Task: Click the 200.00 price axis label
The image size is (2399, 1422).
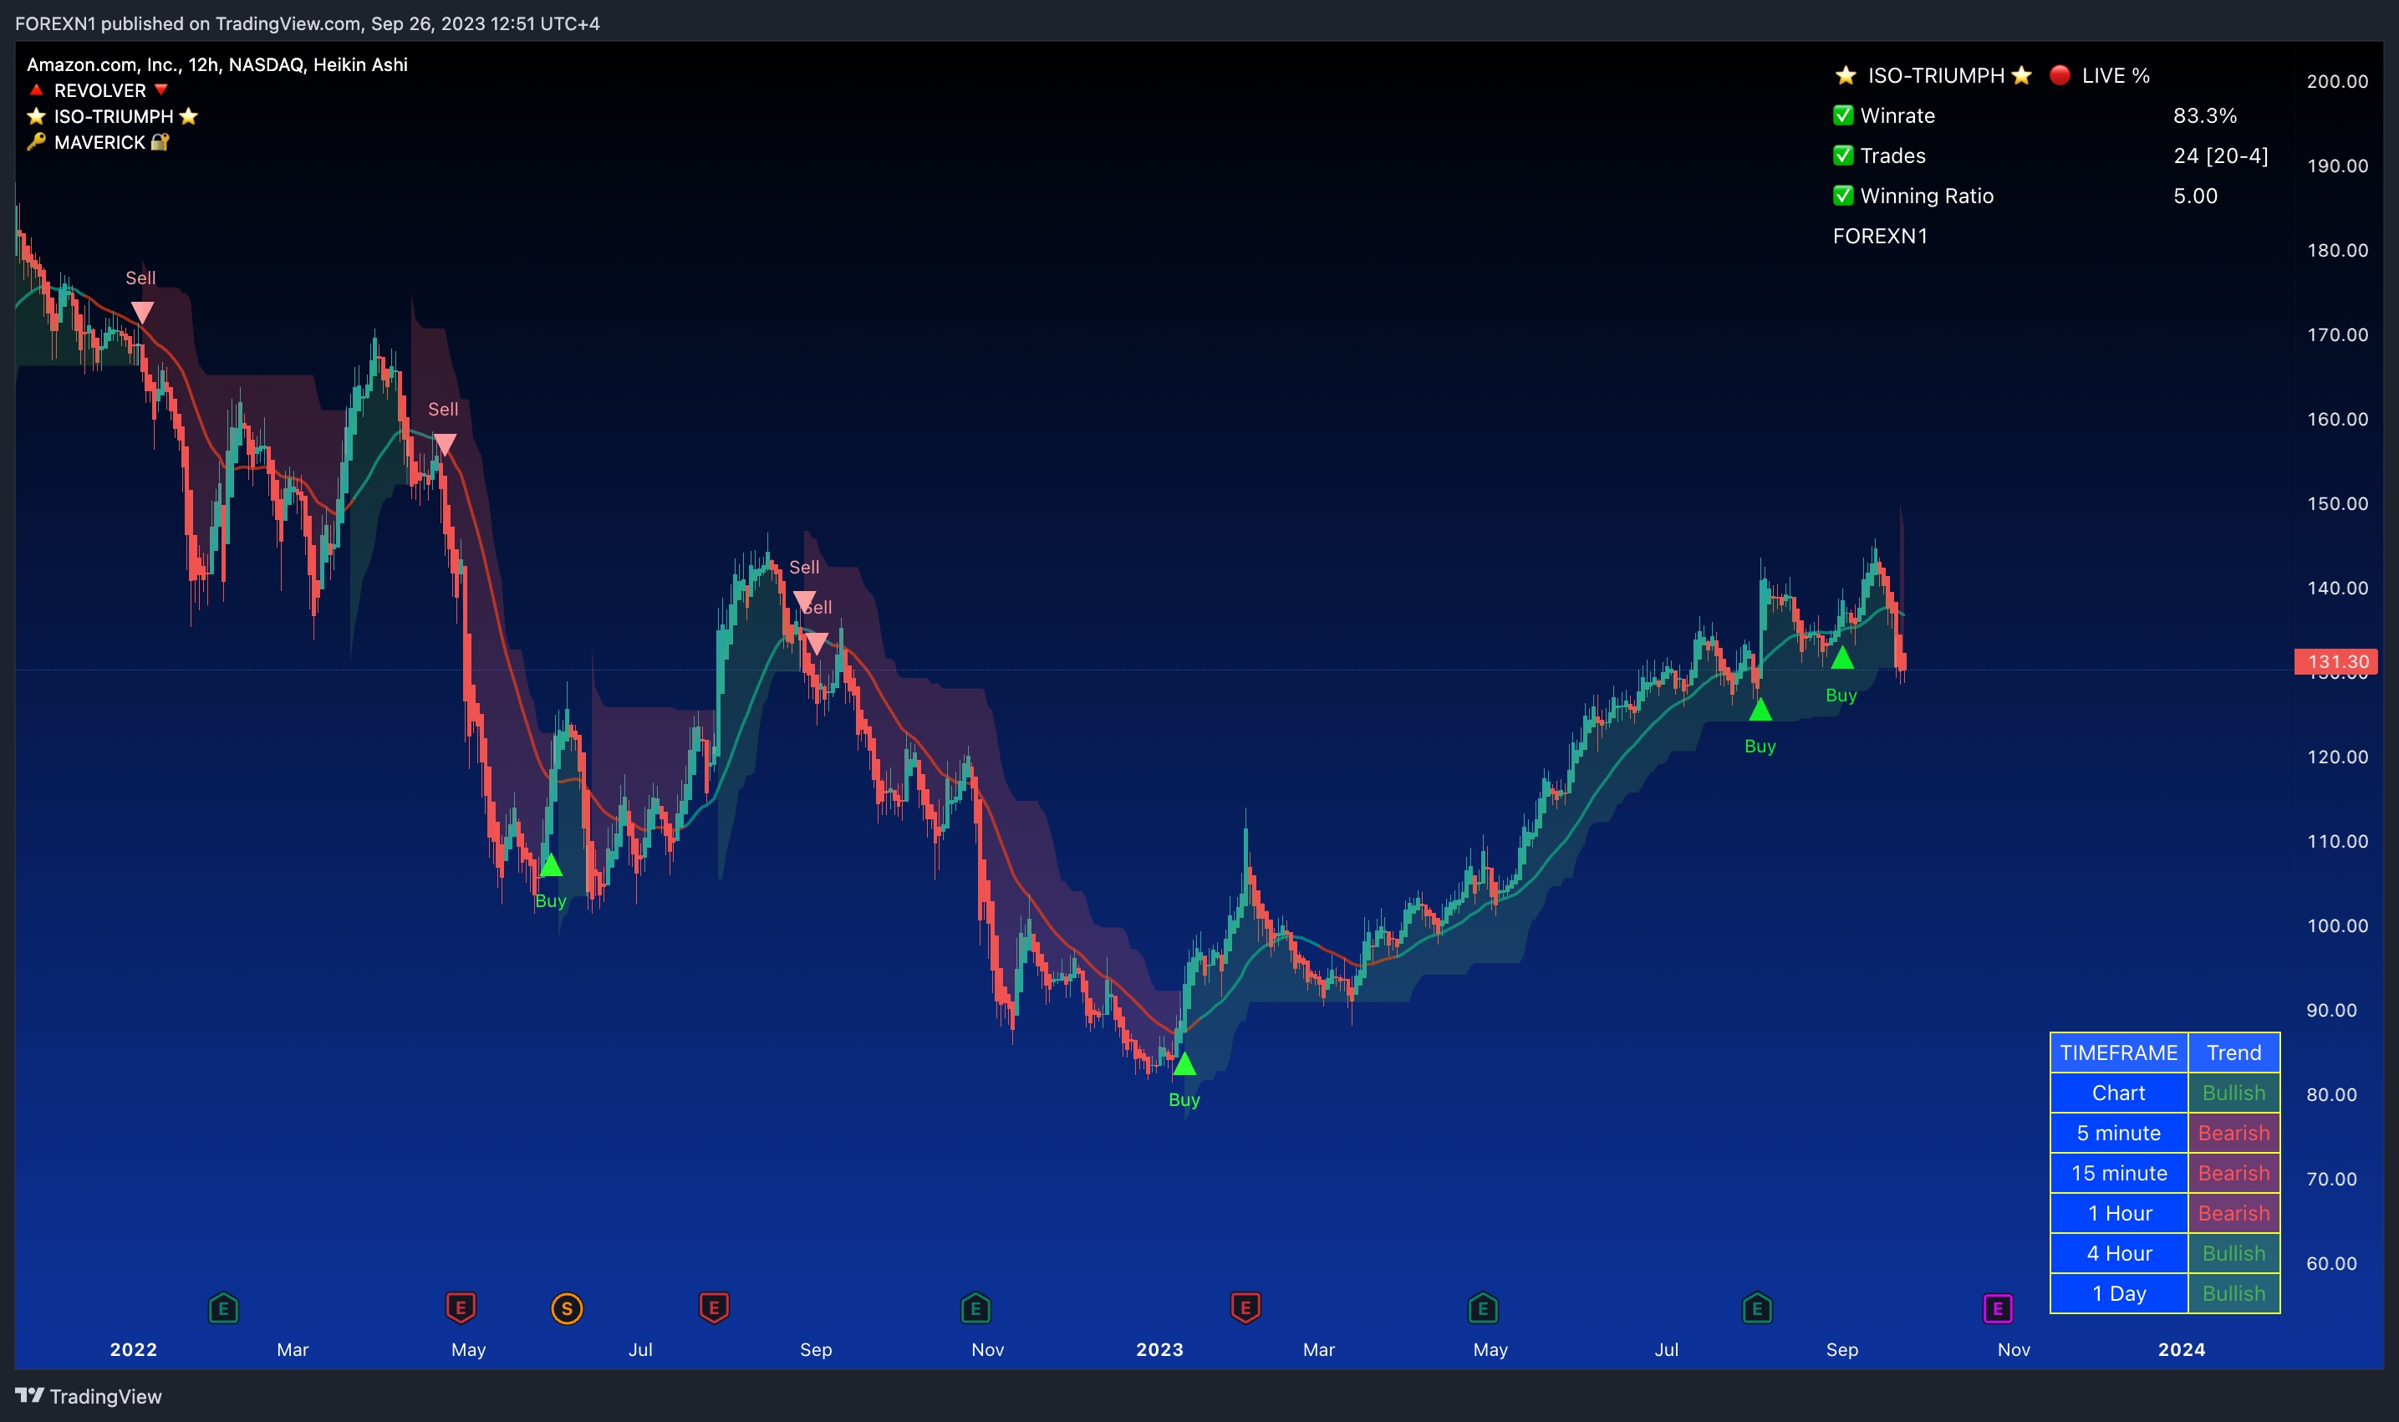Action: pos(2336,81)
